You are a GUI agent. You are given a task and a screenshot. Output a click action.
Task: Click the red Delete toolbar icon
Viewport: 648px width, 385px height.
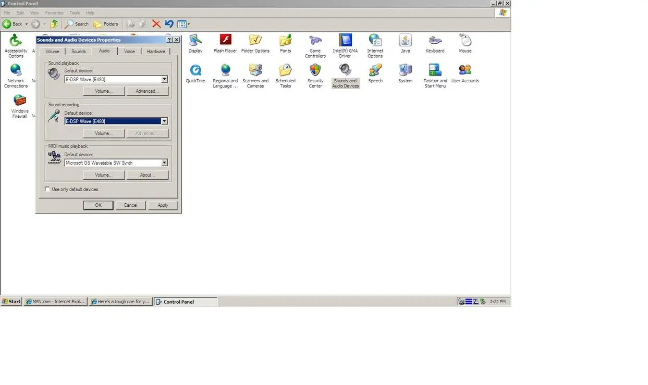pos(156,24)
